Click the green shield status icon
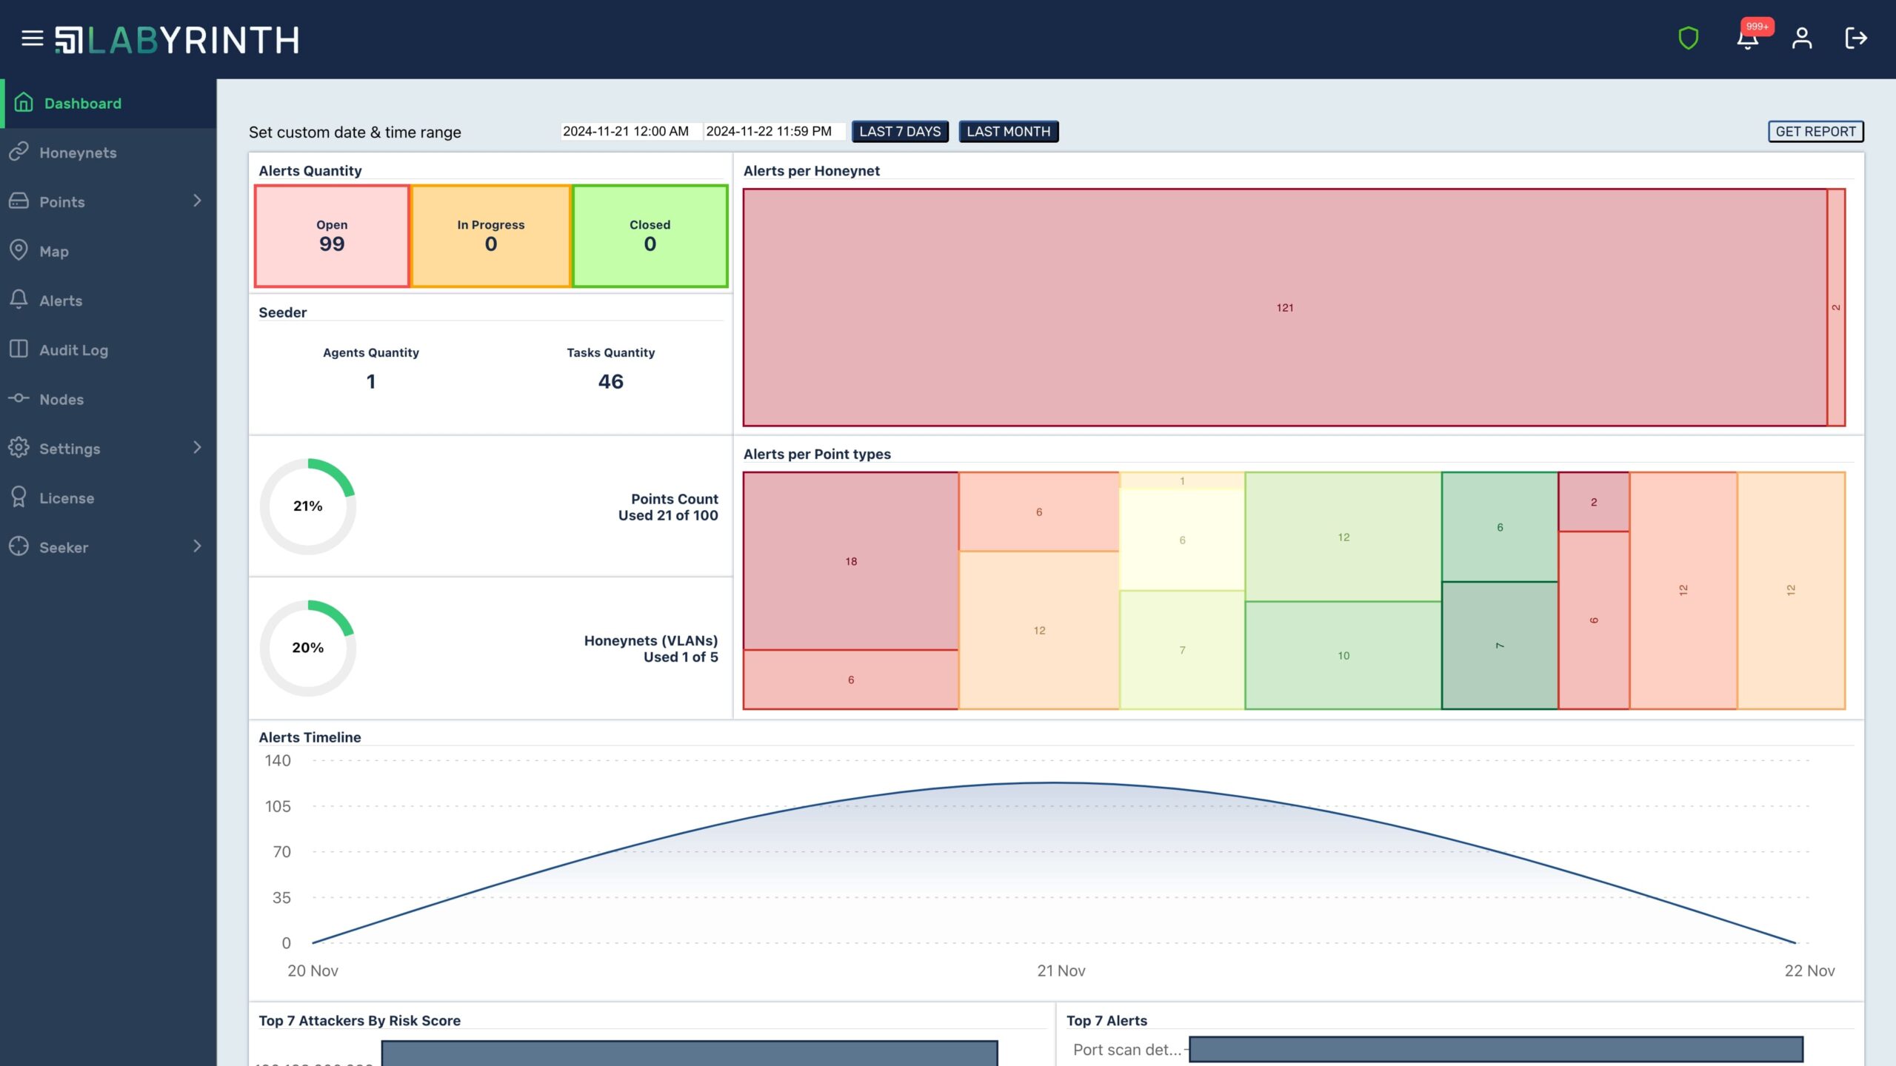 point(1688,38)
